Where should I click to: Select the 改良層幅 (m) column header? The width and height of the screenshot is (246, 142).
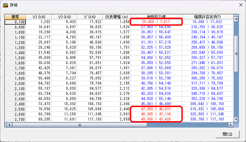click(116, 17)
